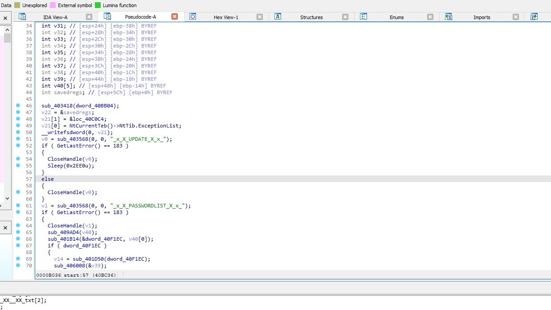Viewport: 551px width, 310px height.
Task: Click the partially visible rightmost tab icon
Action: click(x=534, y=17)
